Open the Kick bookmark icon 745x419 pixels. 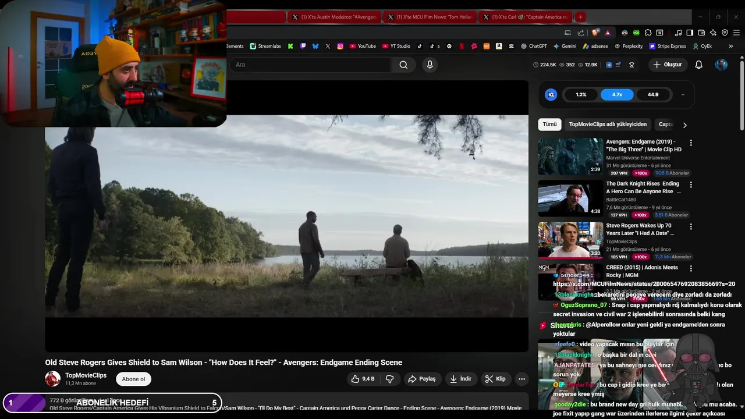290,46
